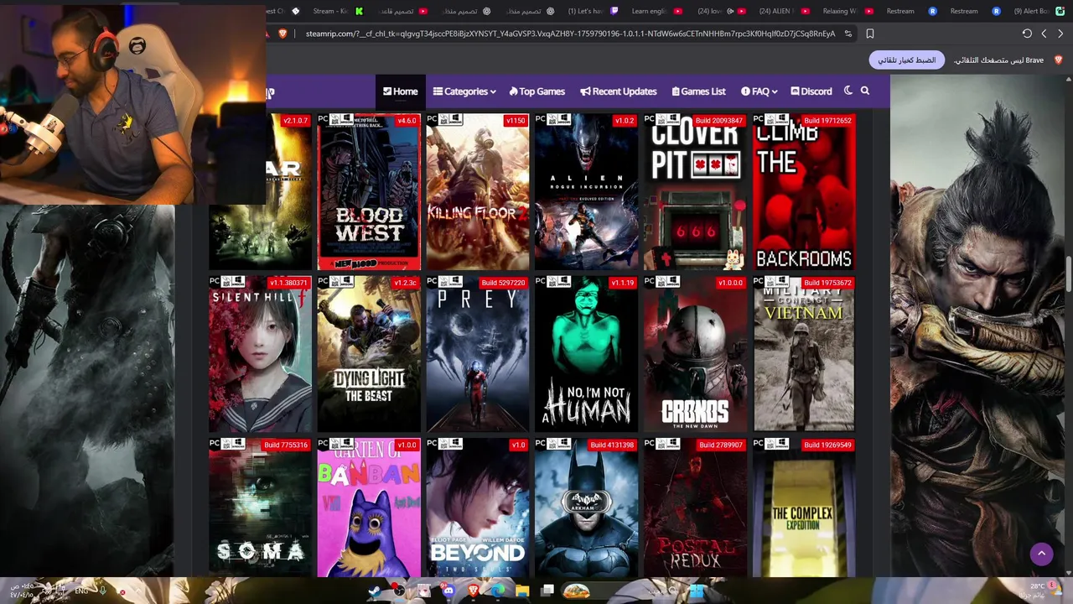Open No, I'm Not a Human cover
The height and width of the screenshot is (604, 1073).
[x=587, y=354]
